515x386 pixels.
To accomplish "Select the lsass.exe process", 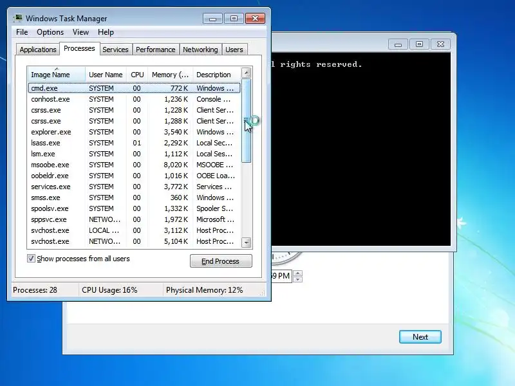I will [134, 143].
